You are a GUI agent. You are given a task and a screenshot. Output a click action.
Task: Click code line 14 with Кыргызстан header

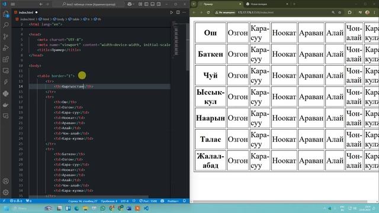[x=99, y=86]
